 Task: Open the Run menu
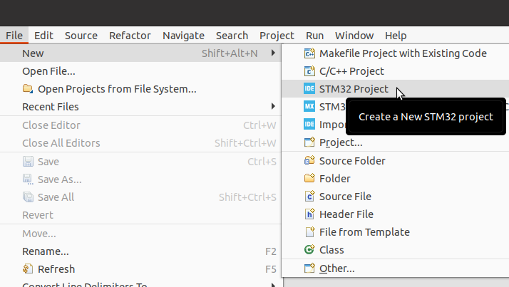[x=314, y=36]
